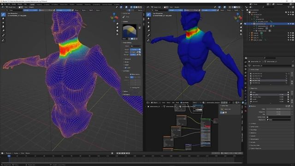Open Weights menu in left viewport header
The width and height of the screenshot is (295, 166).
point(31,7)
